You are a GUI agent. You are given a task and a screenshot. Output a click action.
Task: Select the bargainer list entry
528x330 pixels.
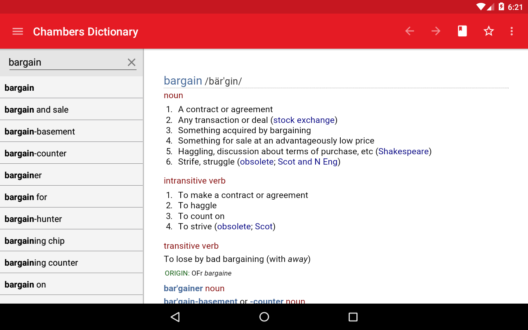tap(23, 175)
